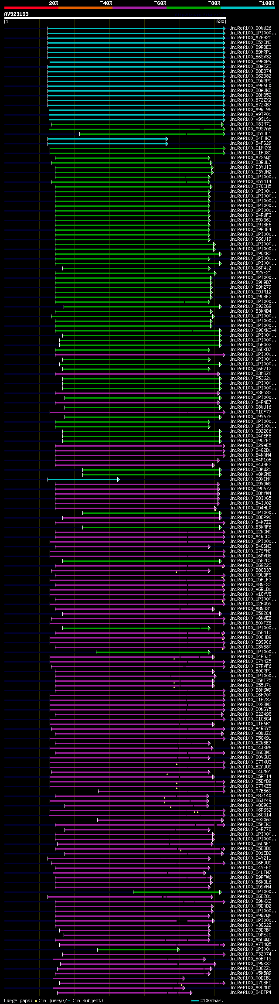This screenshot has height=1004, width=279.
Task: Select hit label UniRef100_C3YUI3
Action: 250,167
